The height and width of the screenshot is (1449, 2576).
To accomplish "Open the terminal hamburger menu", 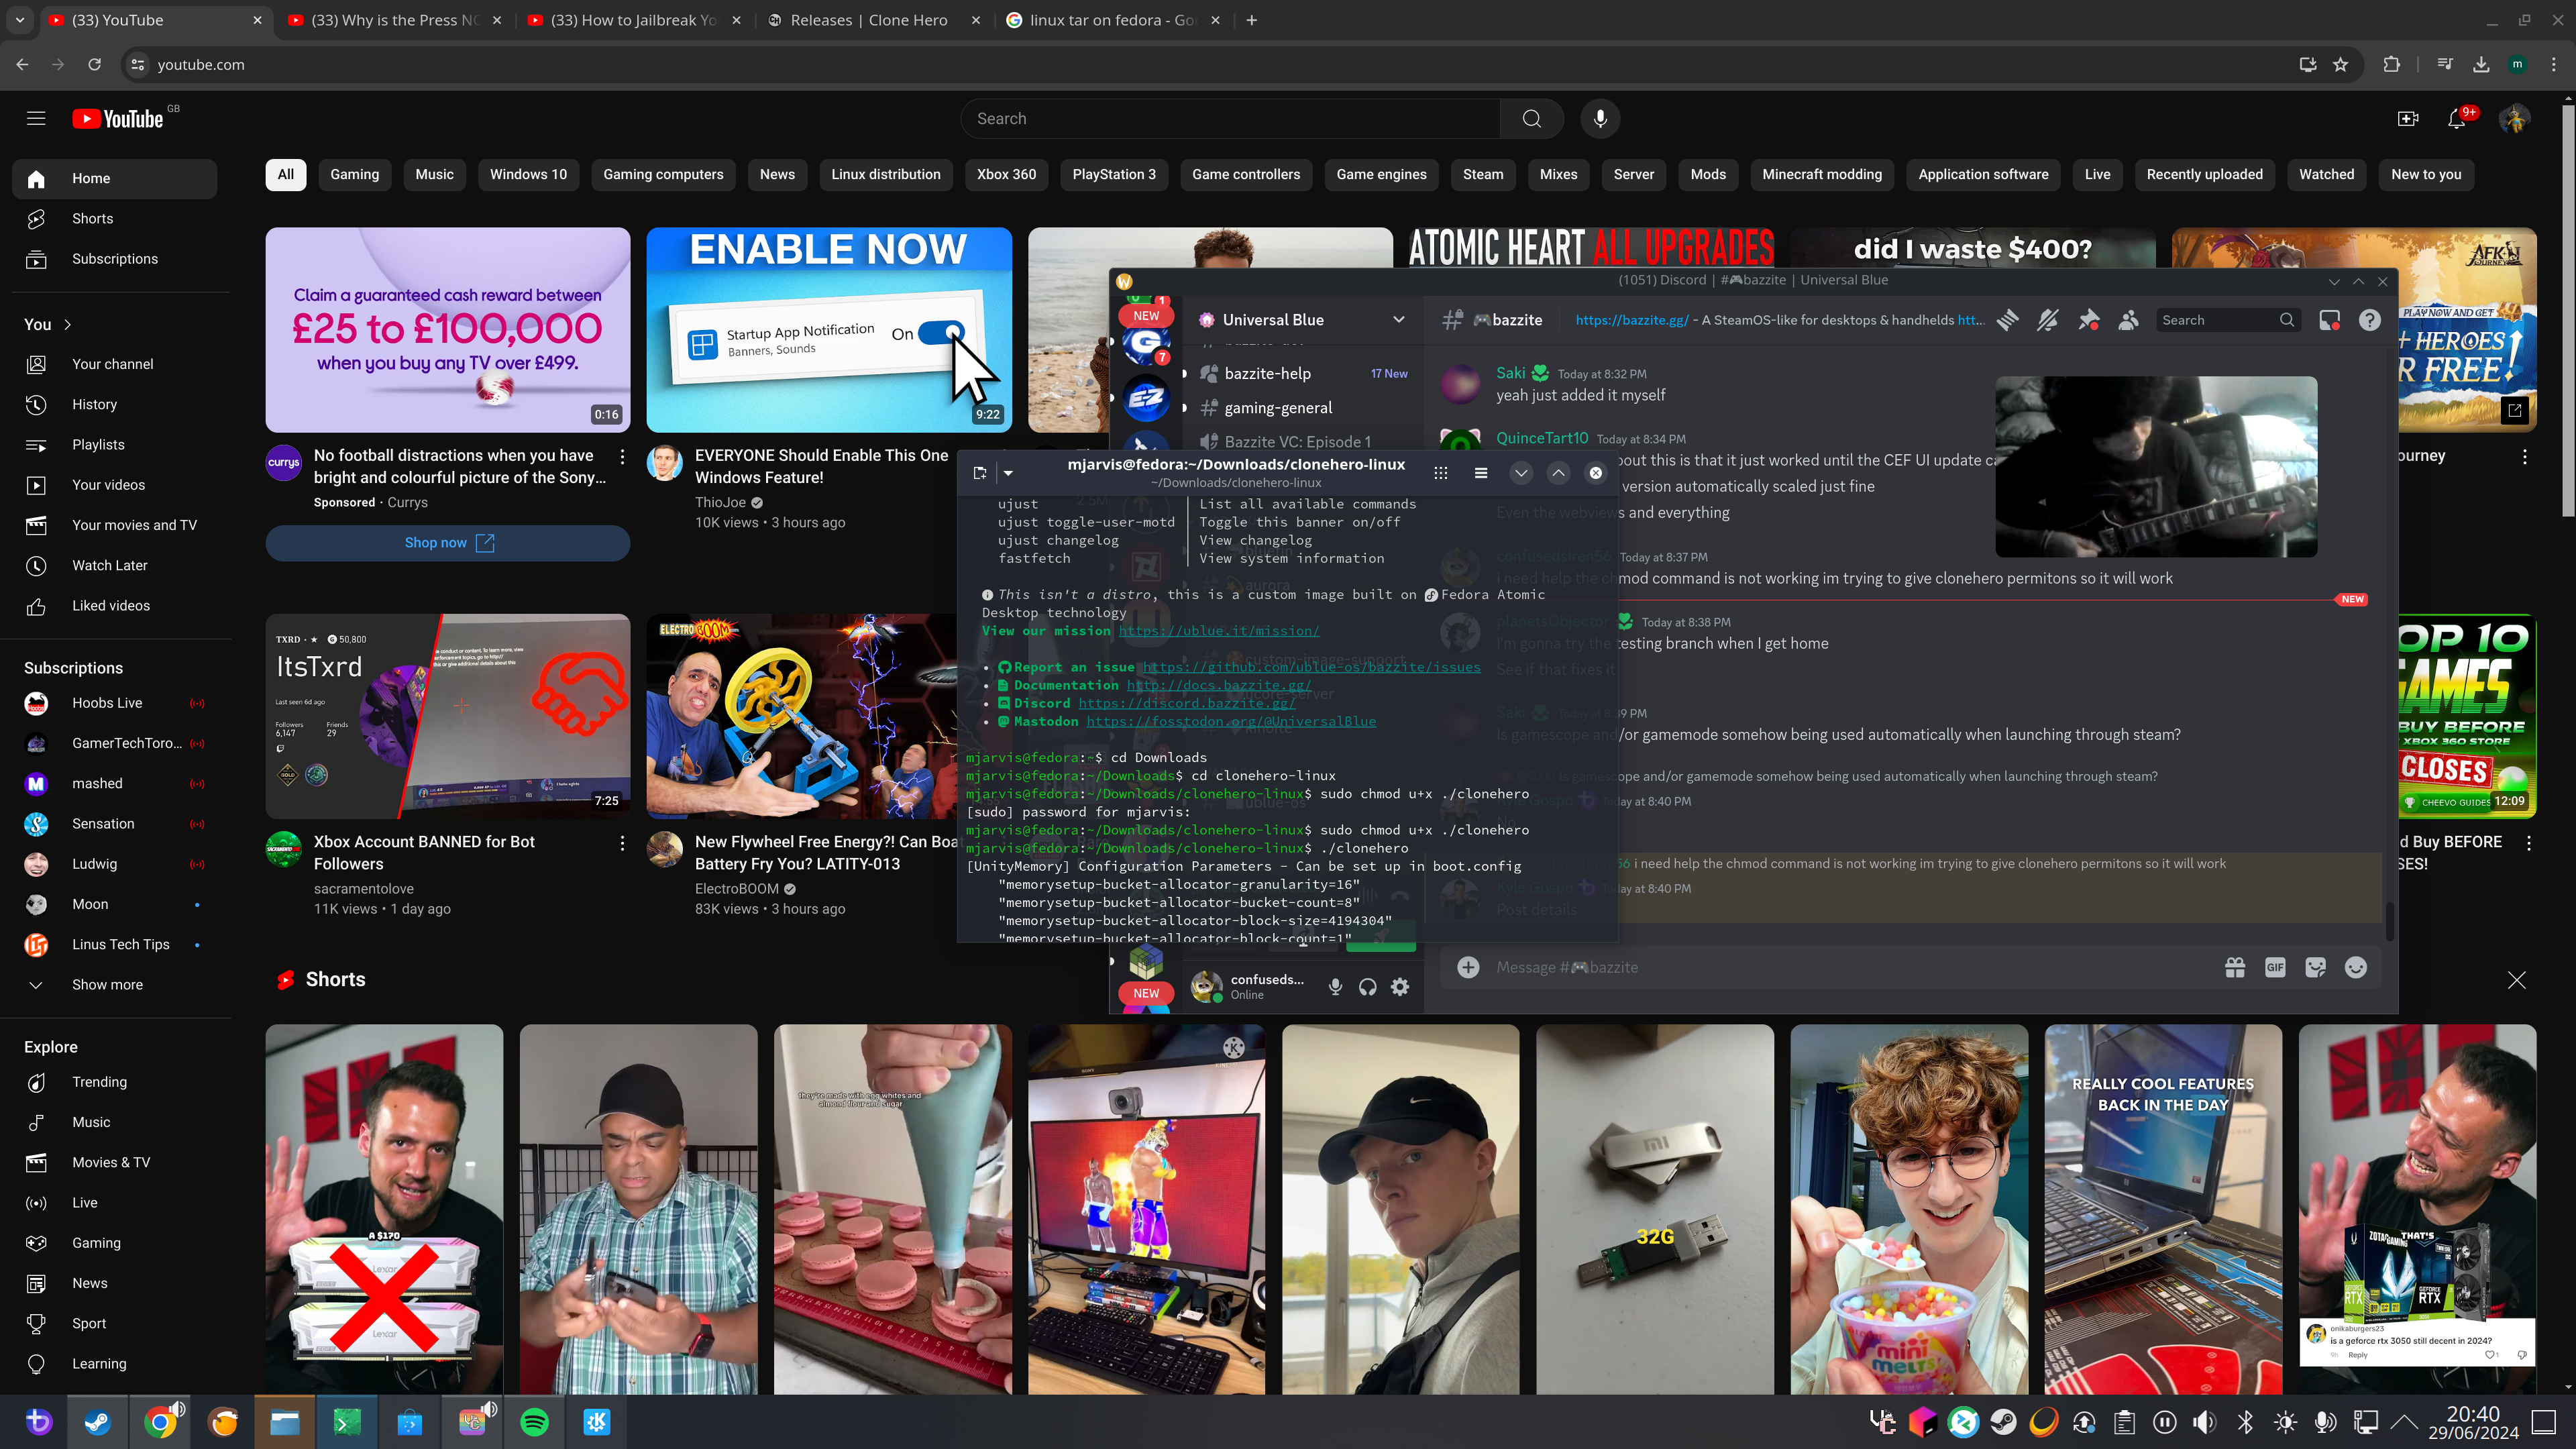I will click(1481, 473).
